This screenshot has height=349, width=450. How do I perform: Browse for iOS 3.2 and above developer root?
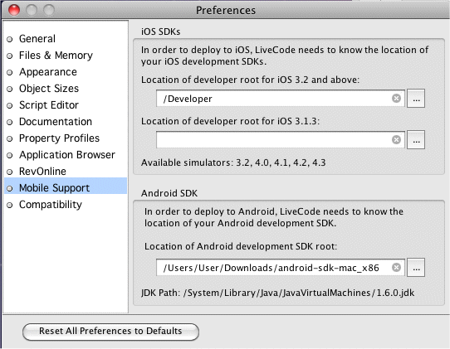[416, 99]
